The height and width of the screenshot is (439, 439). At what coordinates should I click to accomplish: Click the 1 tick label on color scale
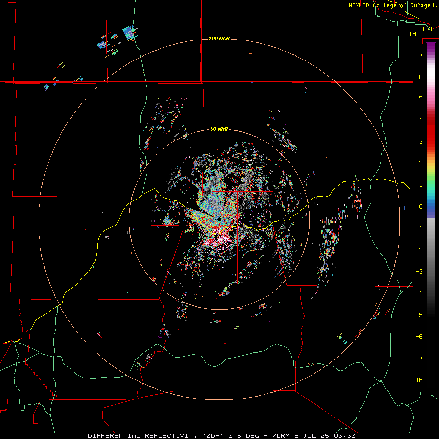point(421,185)
